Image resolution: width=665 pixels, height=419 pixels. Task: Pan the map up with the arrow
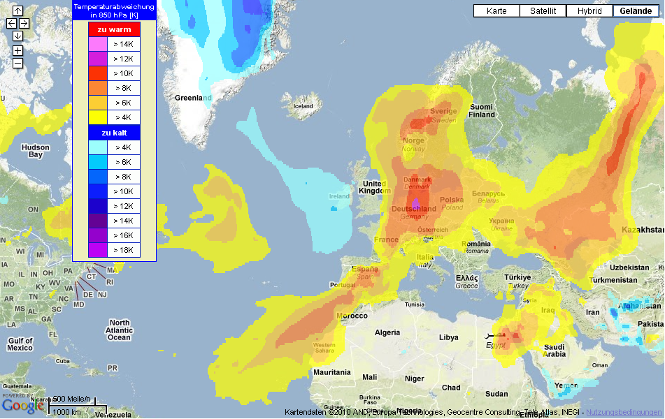coord(17,11)
